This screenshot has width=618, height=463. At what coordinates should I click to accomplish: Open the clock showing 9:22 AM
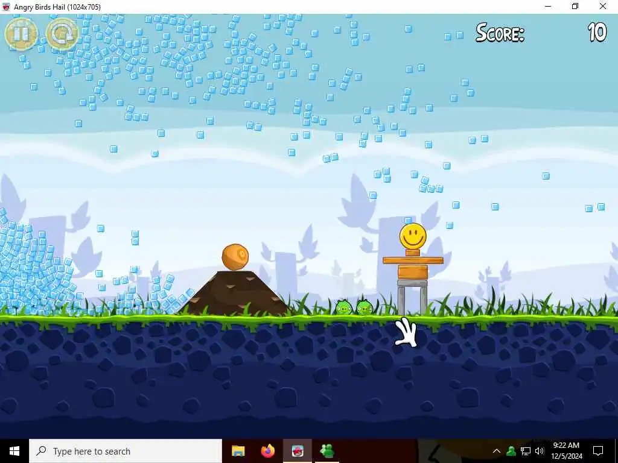click(x=566, y=451)
